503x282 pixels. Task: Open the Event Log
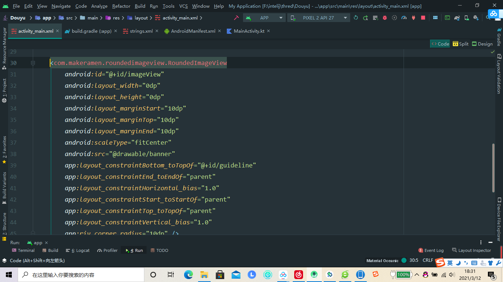click(x=431, y=250)
